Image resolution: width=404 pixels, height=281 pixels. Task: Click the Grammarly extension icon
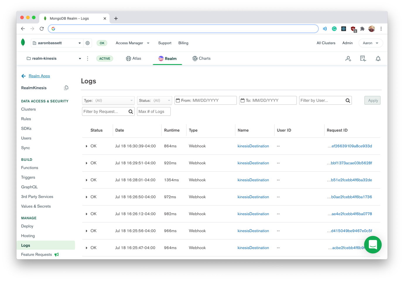coord(334,29)
